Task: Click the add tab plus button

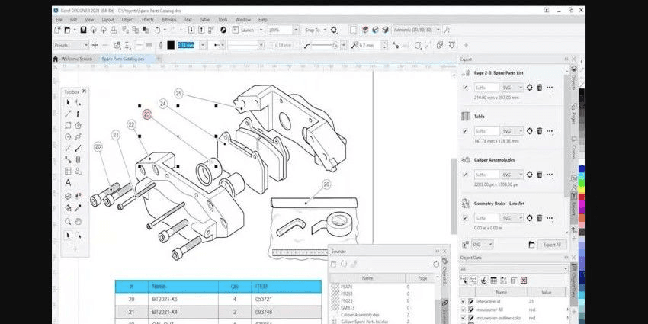Action: (x=159, y=59)
